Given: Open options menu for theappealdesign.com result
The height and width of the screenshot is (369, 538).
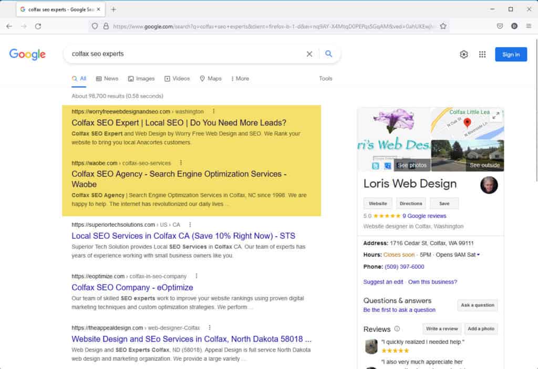Looking at the screenshot, I should coord(209,328).
